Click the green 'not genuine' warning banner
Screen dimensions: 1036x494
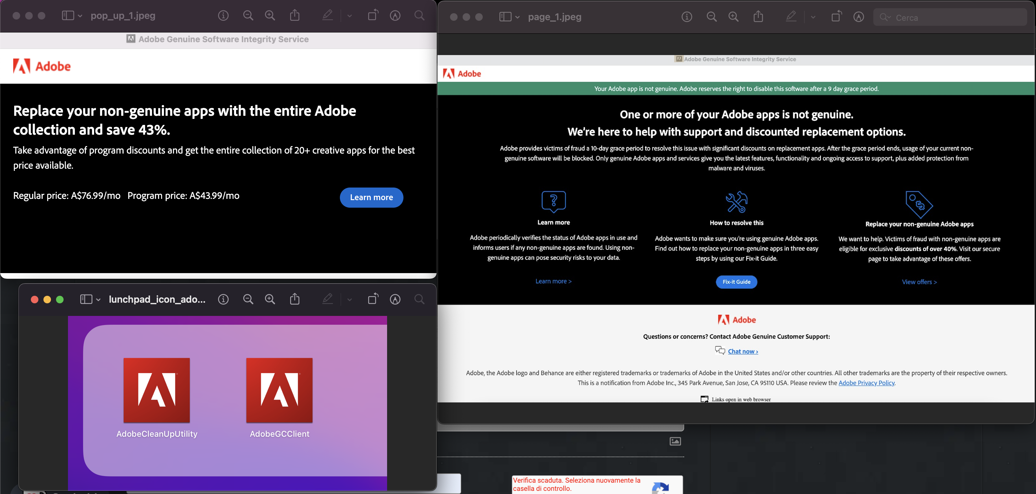(736, 88)
